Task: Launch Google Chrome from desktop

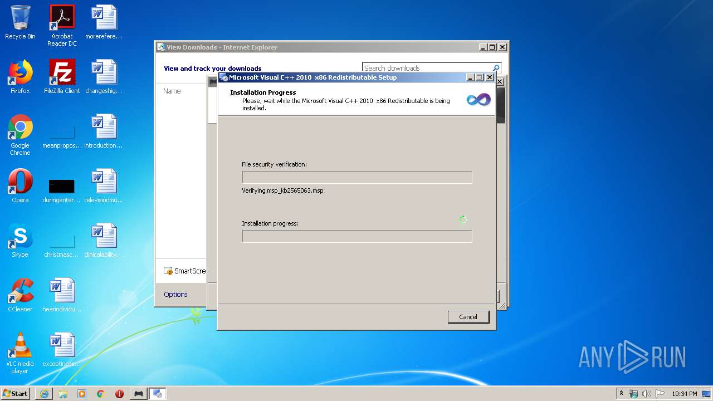Action: (x=20, y=135)
